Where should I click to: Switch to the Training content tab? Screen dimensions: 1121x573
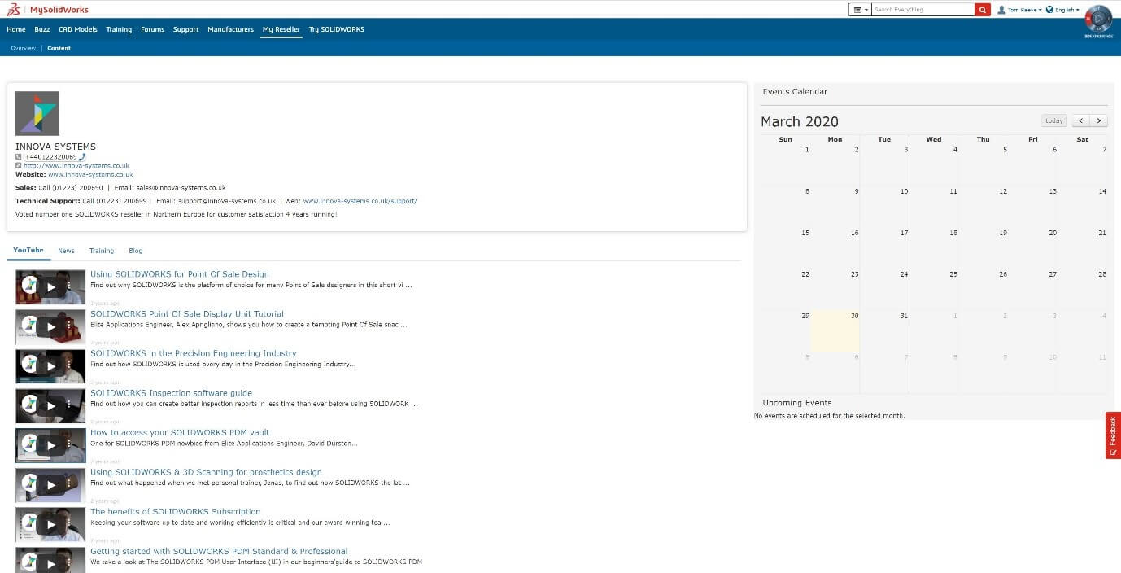(x=102, y=251)
